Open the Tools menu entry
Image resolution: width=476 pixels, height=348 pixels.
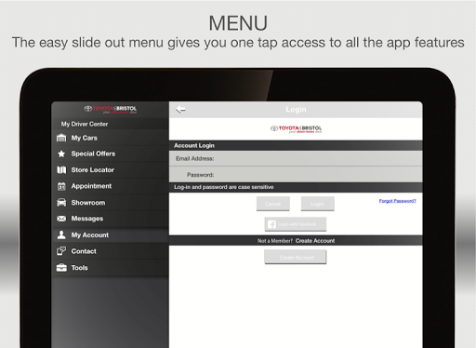110,267
